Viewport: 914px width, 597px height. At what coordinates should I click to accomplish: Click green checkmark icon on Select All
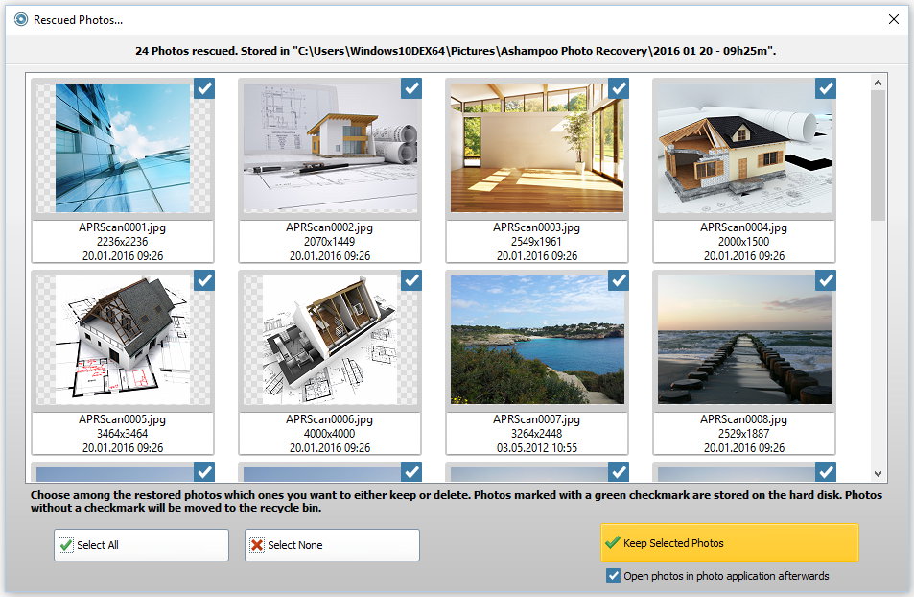click(x=65, y=545)
